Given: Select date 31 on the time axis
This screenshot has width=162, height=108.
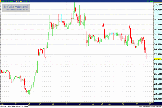Looking at the screenshot, I should pos(102,104).
